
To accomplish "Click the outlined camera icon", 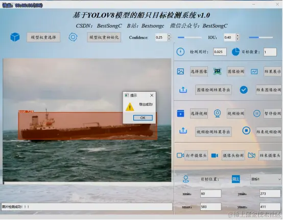I will [x=180, y=155].
